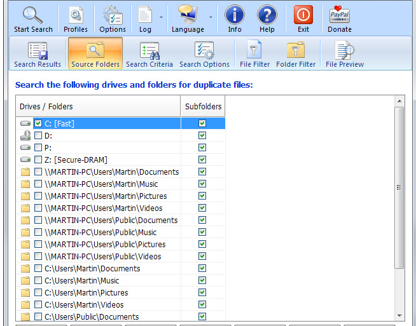Select the C:\Users\Martin\Videos row text
The height and width of the screenshot is (326, 416).
coord(84,304)
